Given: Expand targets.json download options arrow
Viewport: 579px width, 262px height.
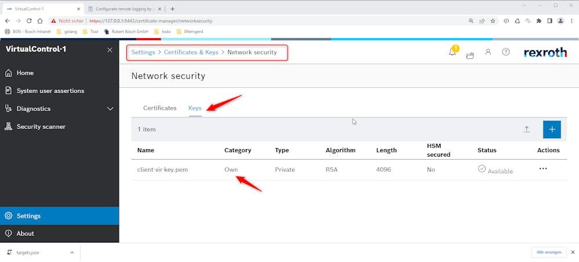Looking at the screenshot, I should click(72, 252).
